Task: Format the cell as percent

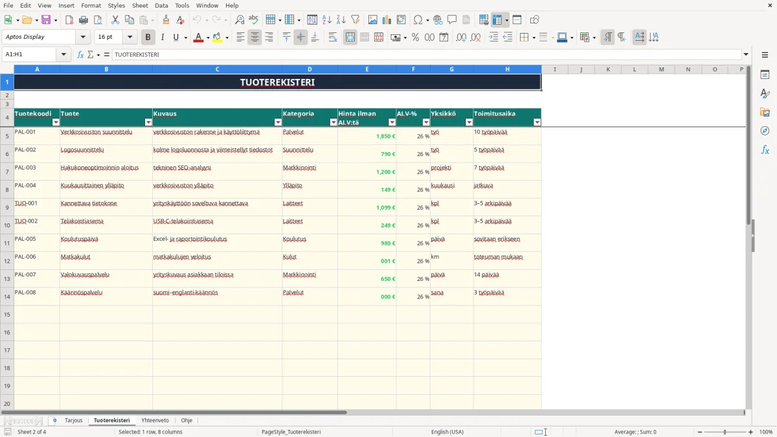Action: pyautogui.click(x=415, y=38)
